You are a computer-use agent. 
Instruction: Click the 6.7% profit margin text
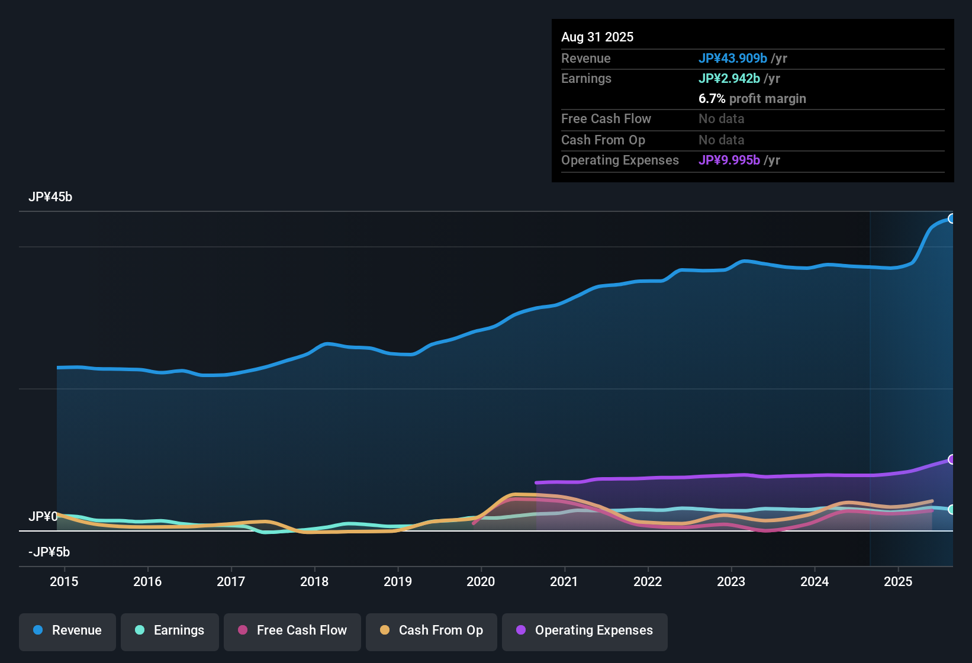tap(752, 98)
